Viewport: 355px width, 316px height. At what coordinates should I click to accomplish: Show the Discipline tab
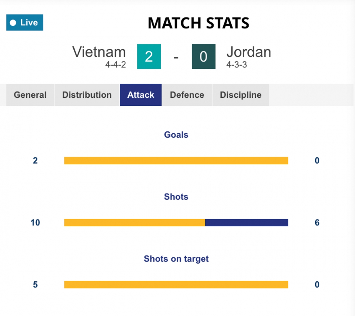coord(241,95)
